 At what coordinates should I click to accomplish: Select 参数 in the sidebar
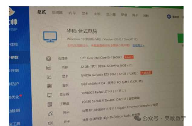pyautogui.click(x=14, y=58)
